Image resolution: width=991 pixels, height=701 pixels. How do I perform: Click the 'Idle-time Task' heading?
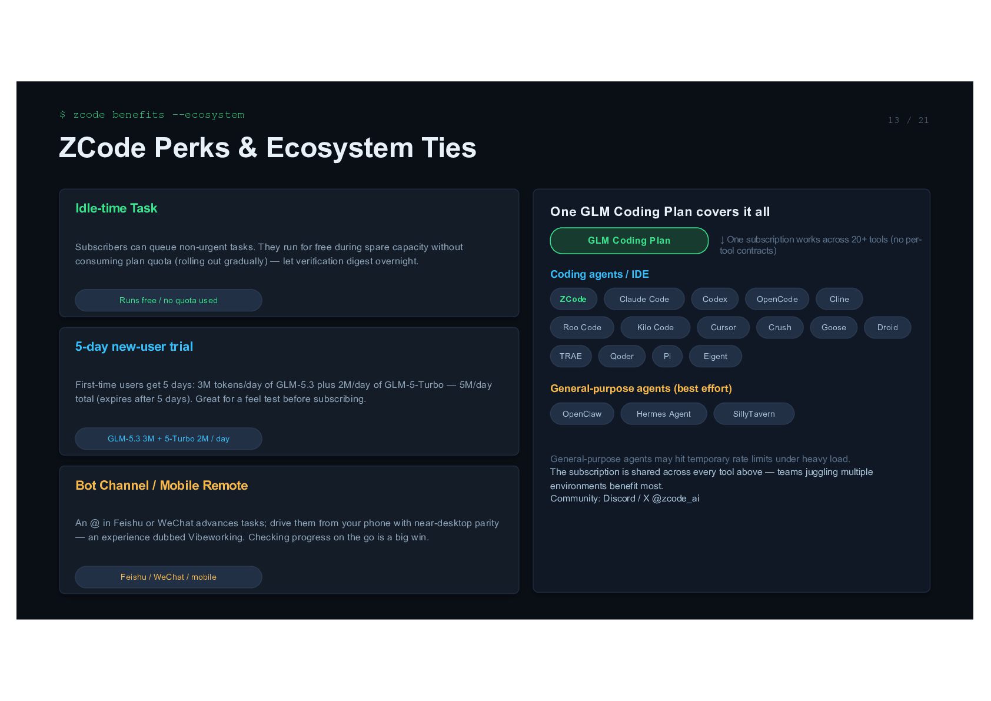point(116,208)
